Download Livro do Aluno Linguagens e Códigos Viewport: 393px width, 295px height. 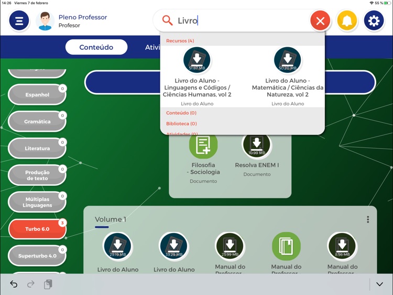click(196, 60)
